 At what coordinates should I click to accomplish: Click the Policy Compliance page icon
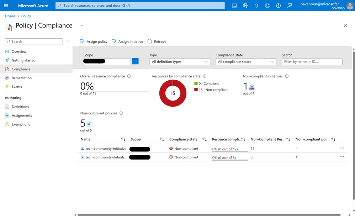pyautogui.click(x=9, y=27)
